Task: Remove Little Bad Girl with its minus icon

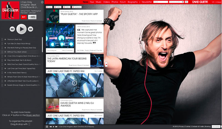Action: 5,81
